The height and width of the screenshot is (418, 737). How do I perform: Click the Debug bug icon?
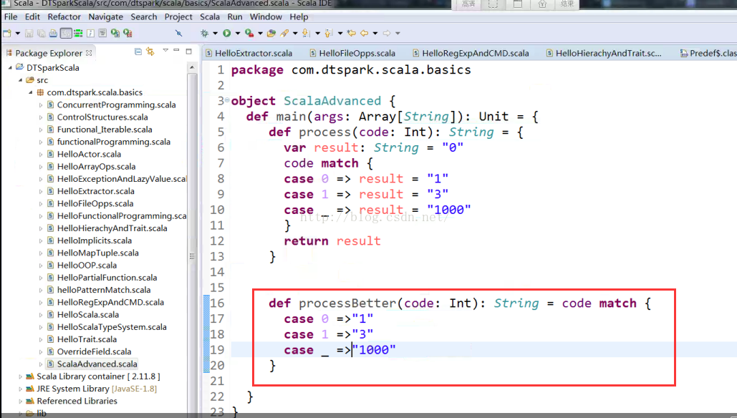click(204, 34)
